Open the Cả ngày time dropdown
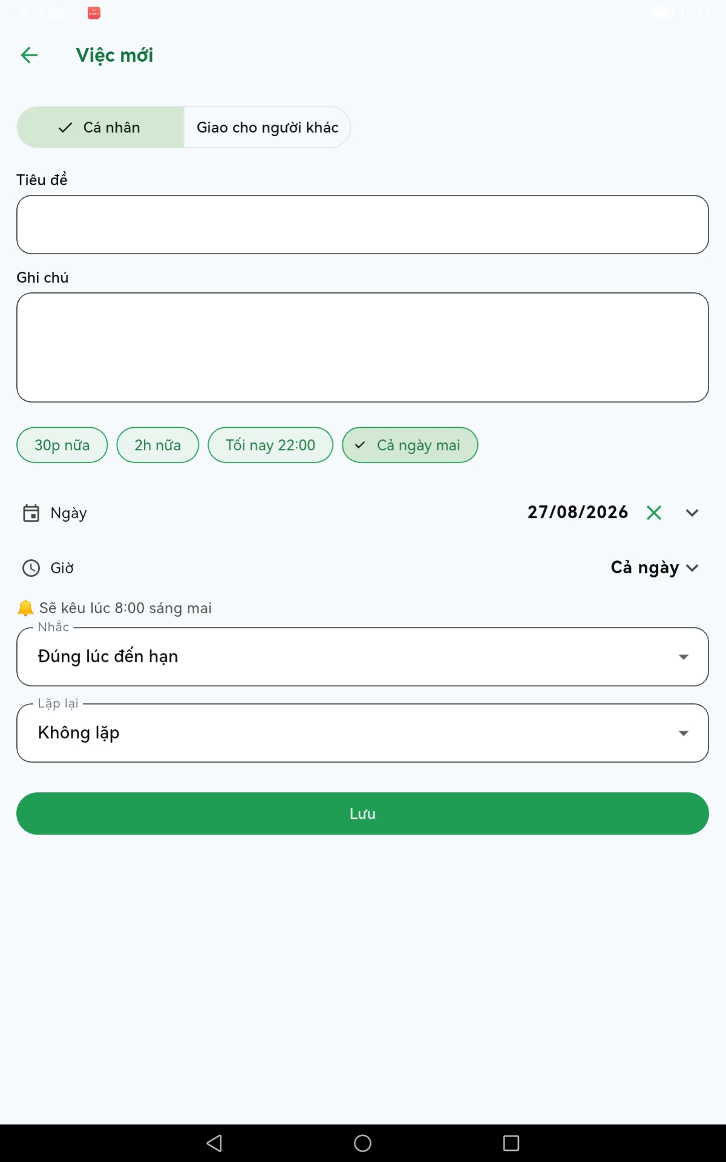This screenshot has height=1162, width=726. tap(655, 568)
